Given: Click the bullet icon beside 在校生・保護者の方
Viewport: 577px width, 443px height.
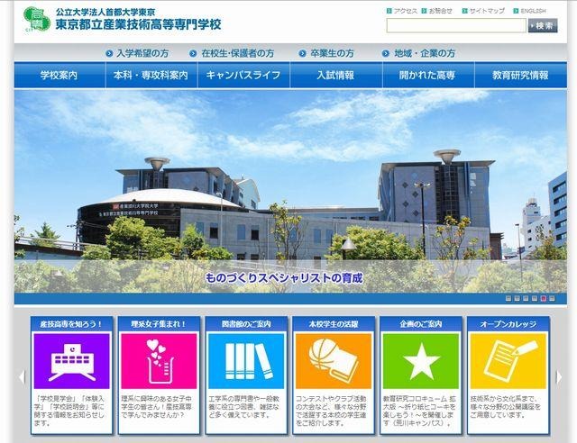Looking at the screenshot, I should pyautogui.click(x=193, y=54).
